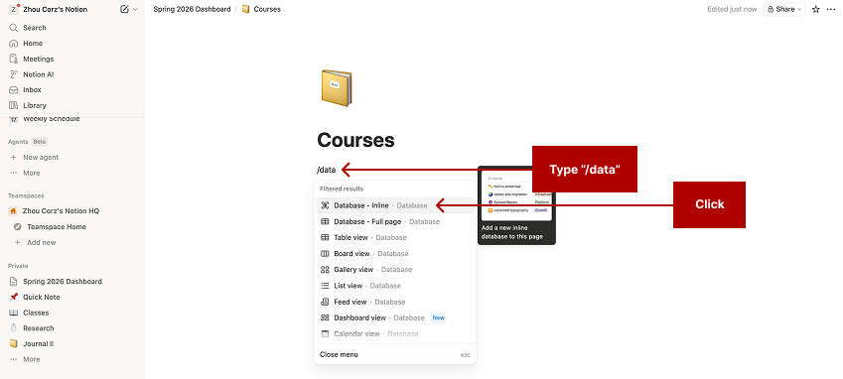This screenshot has height=379, width=843.
Task: Select Calendar view database option
Action: tap(395, 333)
